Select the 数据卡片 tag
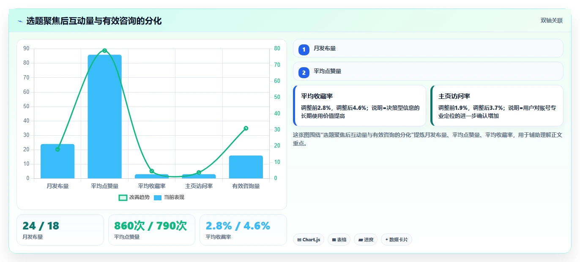The width and height of the screenshot is (580, 262). [x=397, y=240]
